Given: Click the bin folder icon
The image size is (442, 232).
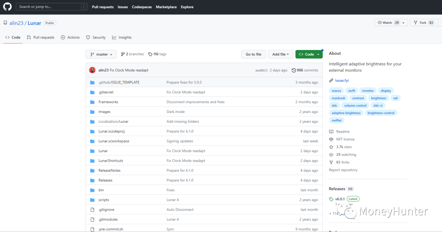Looking at the screenshot, I should tap(92, 190).
